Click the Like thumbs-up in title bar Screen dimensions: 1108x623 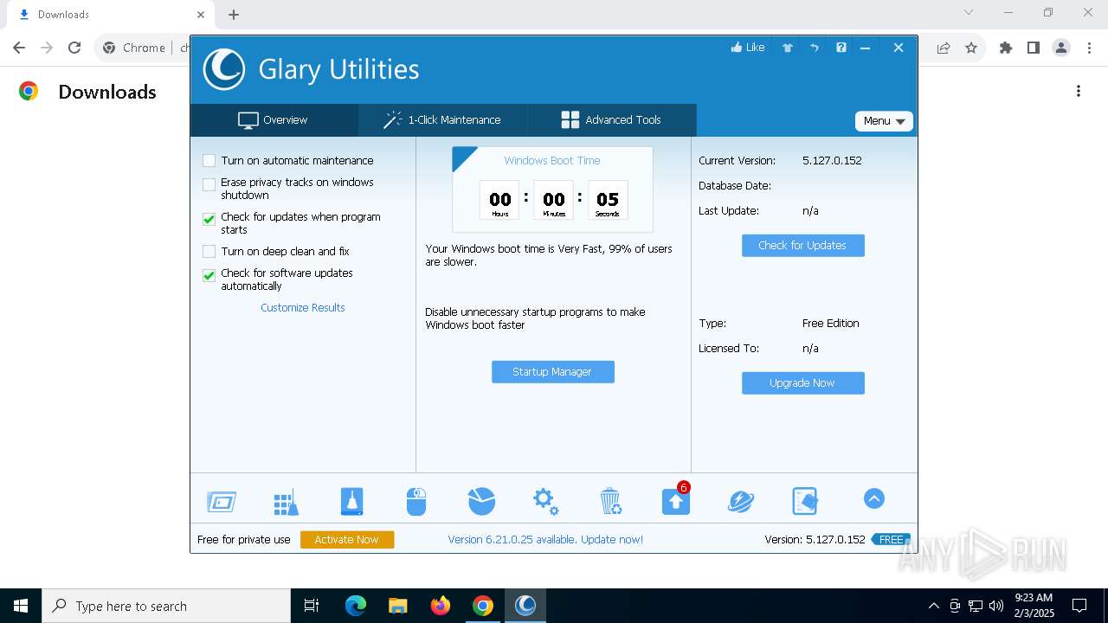click(x=748, y=48)
